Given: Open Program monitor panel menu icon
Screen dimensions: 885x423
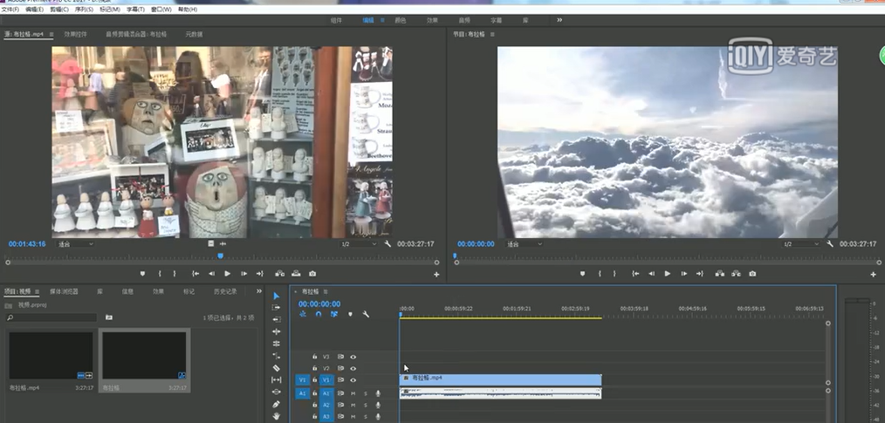Looking at the screenshot, I should (492, 34).
